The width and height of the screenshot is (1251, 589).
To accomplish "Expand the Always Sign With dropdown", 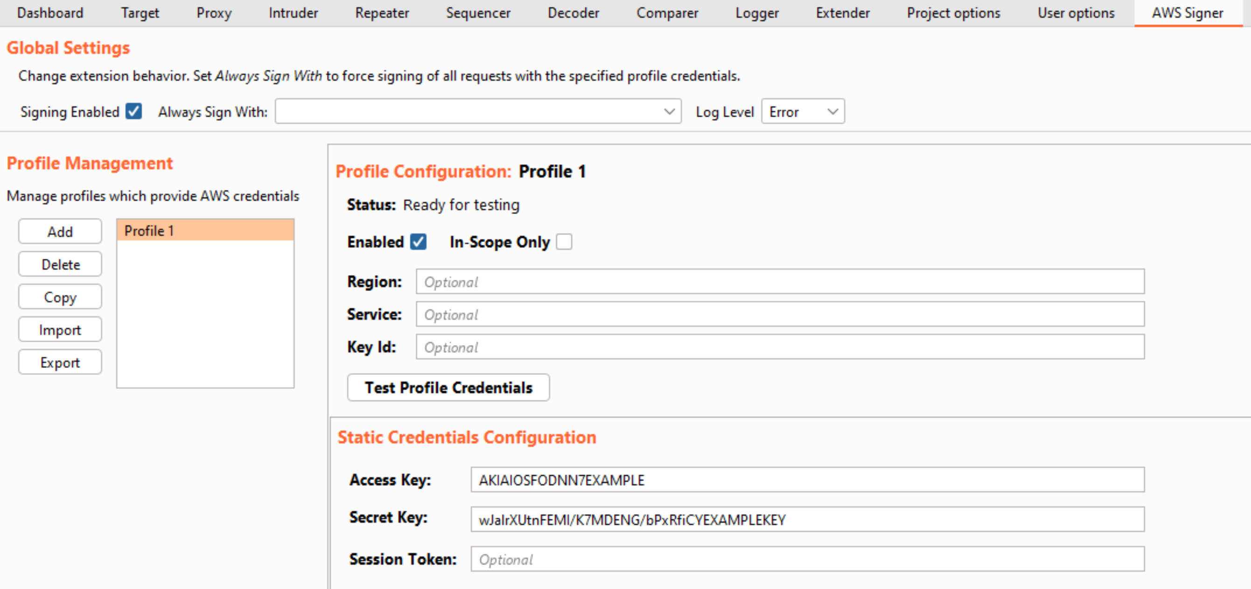I will click(478, 111).
